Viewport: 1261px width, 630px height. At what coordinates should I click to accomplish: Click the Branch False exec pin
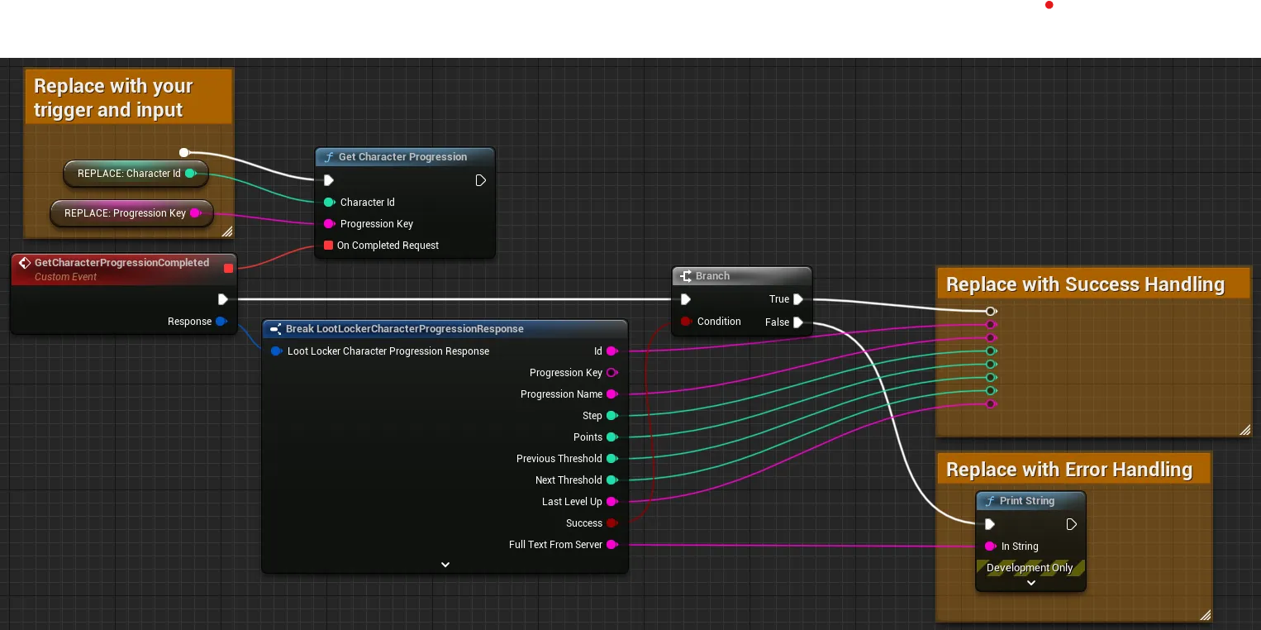click(798, 322)
